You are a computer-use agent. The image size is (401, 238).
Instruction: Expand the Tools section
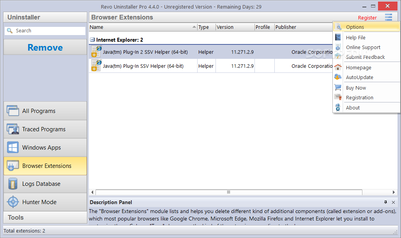tap(45, 217)
